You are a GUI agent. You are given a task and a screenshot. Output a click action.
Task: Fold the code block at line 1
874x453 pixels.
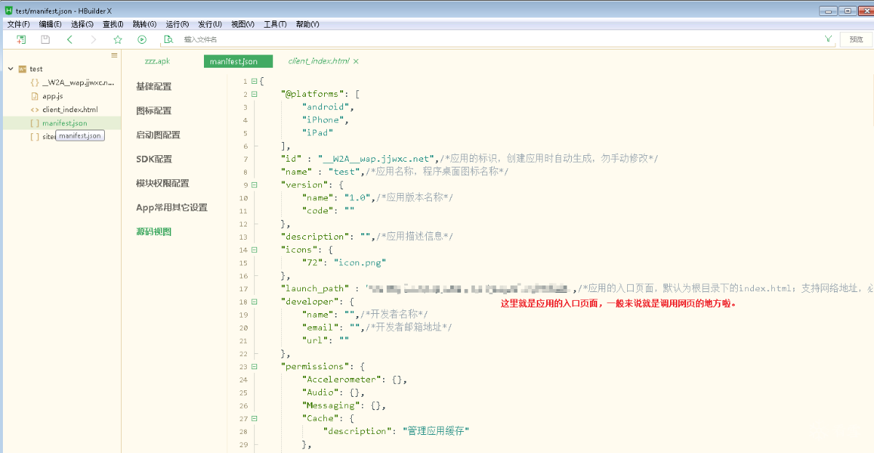point(254,81)
